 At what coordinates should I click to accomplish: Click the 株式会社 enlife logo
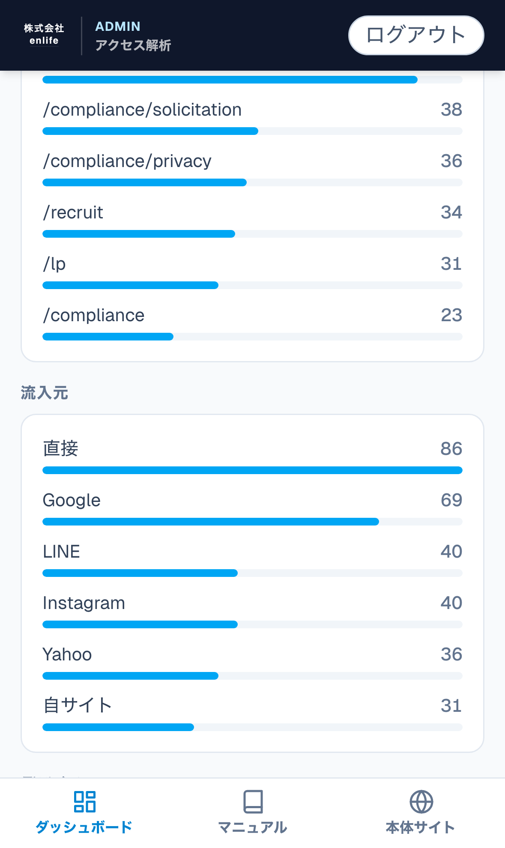click(x=44, y=35)
